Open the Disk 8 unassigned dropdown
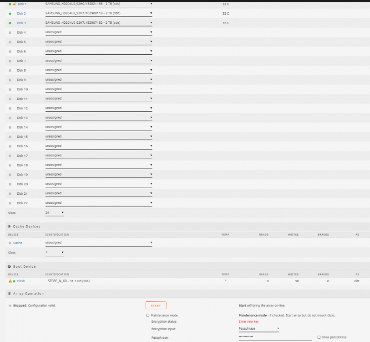 point(99,70)
